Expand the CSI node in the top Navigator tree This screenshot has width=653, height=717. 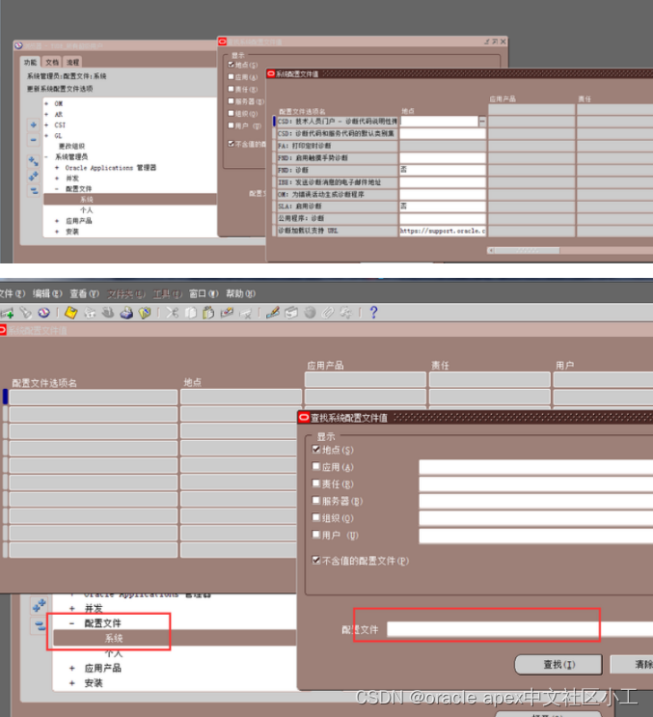click(x=46, y=124)
